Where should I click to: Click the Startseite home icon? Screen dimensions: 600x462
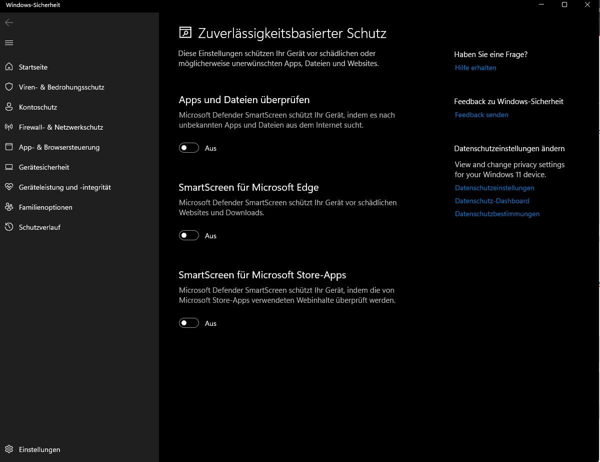9,67
